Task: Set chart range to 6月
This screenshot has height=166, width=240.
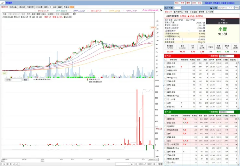Action: tap(145, 164)
